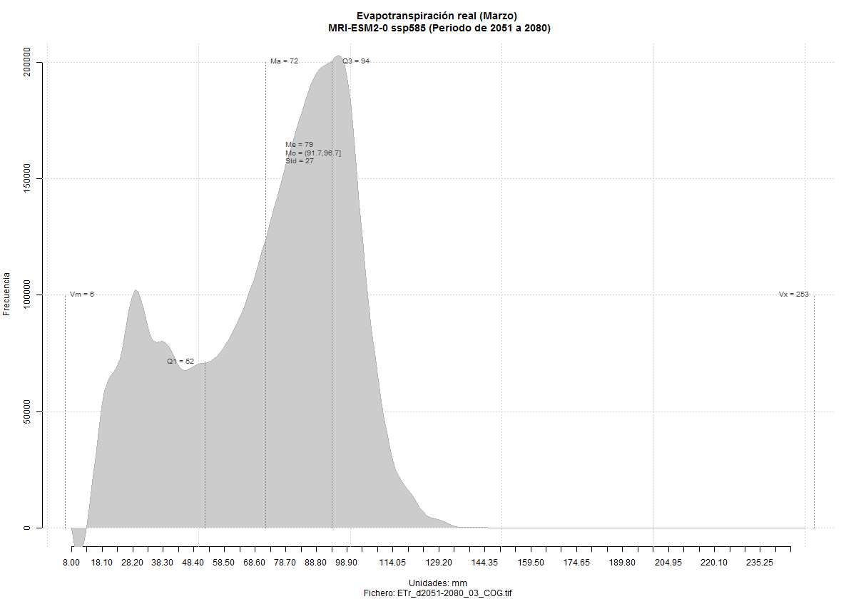Click x-axis tick label 58.50
Viewport: 856px width, 599px height.
(224, 563)
